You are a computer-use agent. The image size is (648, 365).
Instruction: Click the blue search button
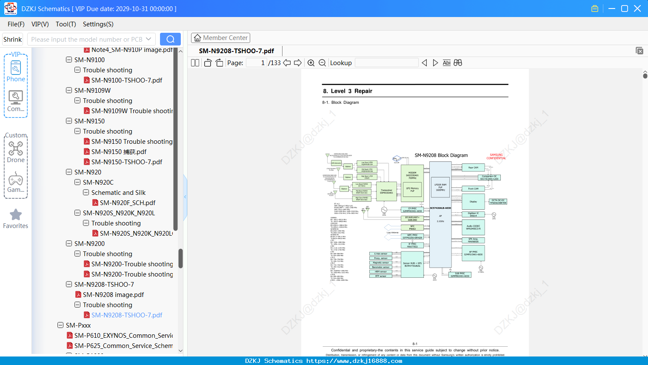pyautogui.click(x=170, y=39)
